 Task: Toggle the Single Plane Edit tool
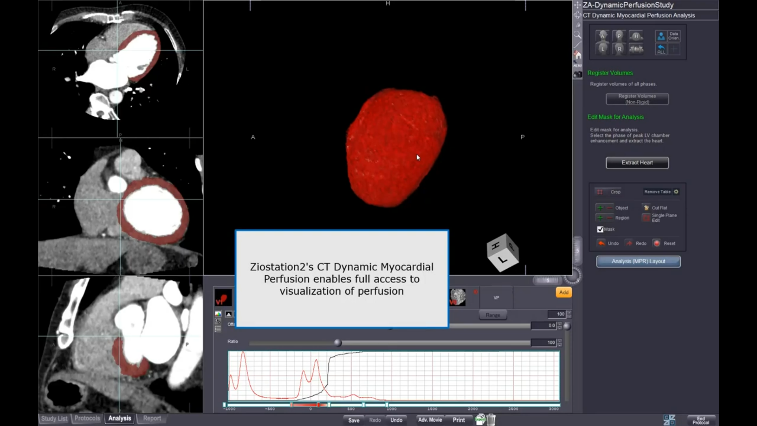(x=646, y=218)
